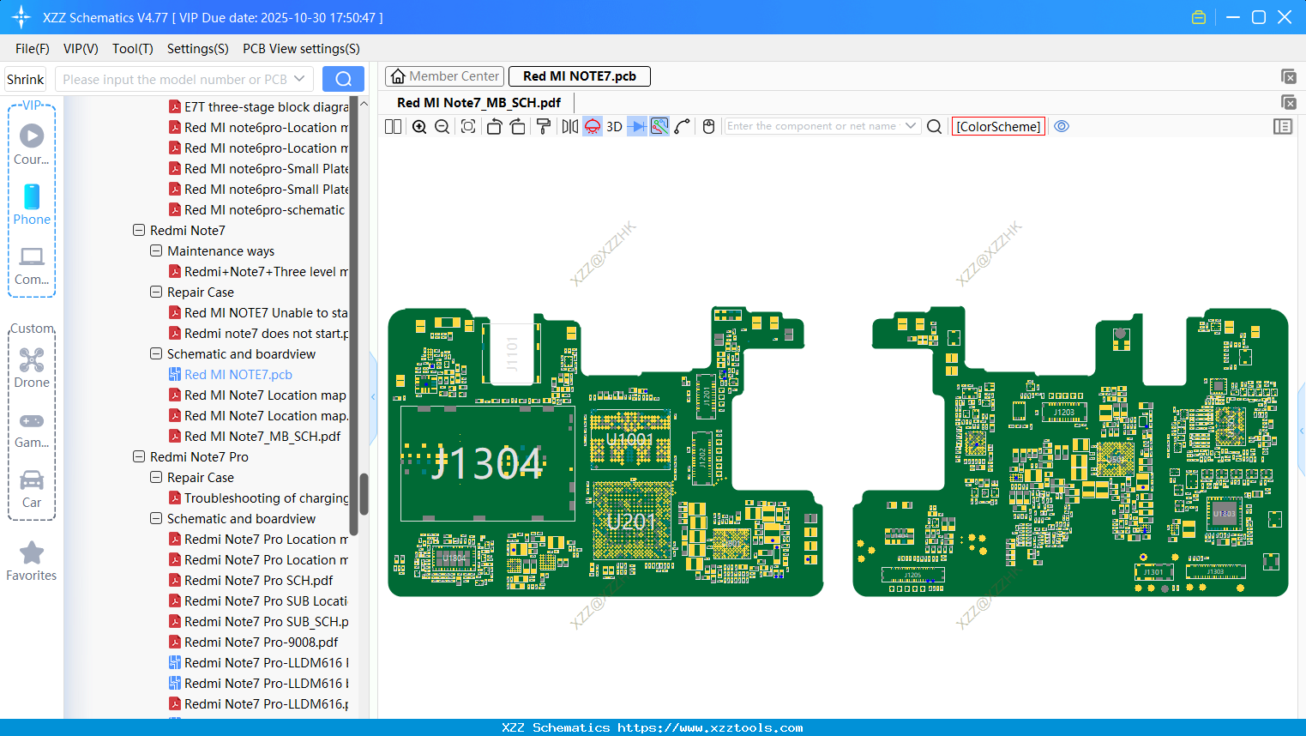
Task: Open the PCB View settings menu
Action: [x=301, y=49]
